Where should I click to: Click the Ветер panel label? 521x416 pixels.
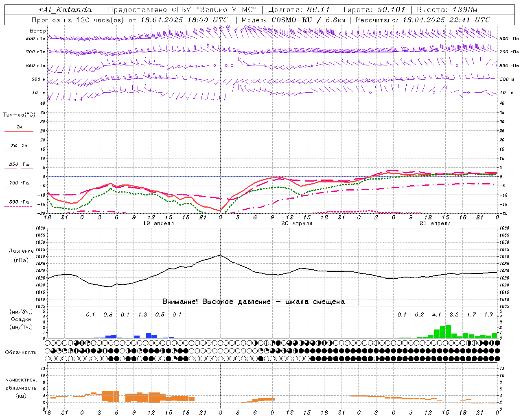pyautogui.click(x=37, y=31)
